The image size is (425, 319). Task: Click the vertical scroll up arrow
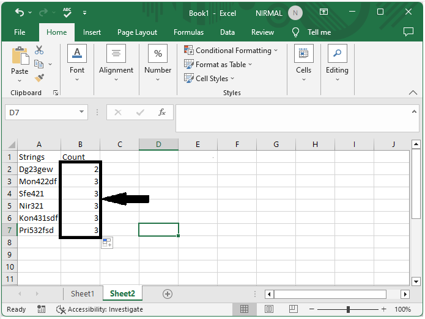coord(416,144)
